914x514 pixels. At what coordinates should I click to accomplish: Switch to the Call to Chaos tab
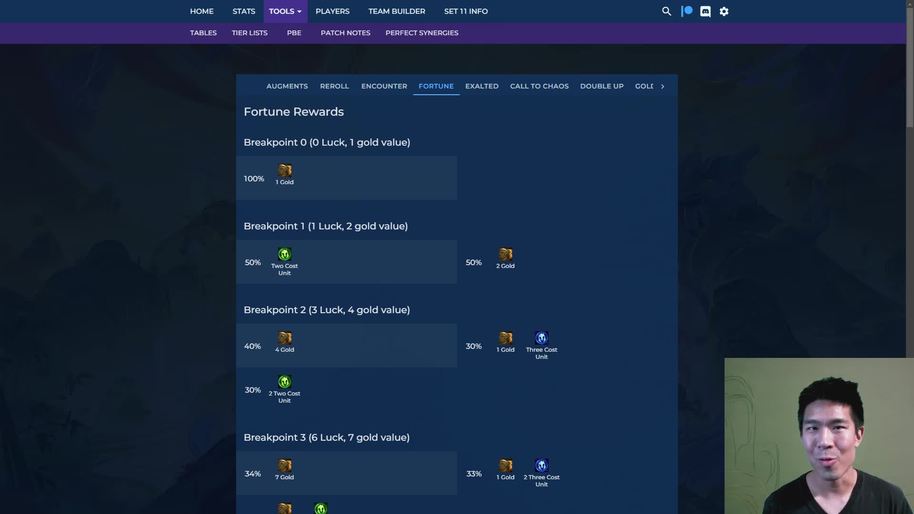pyautogui.click(x=539, y=86)
